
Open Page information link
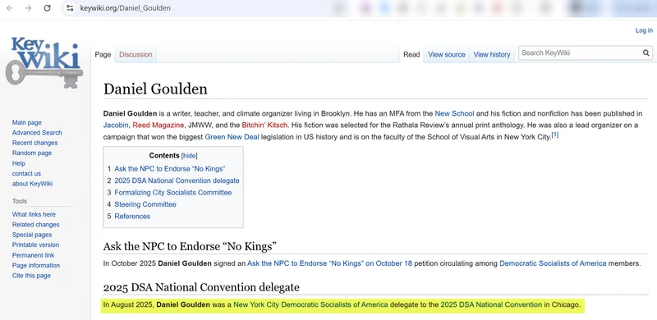coord(35,265)
